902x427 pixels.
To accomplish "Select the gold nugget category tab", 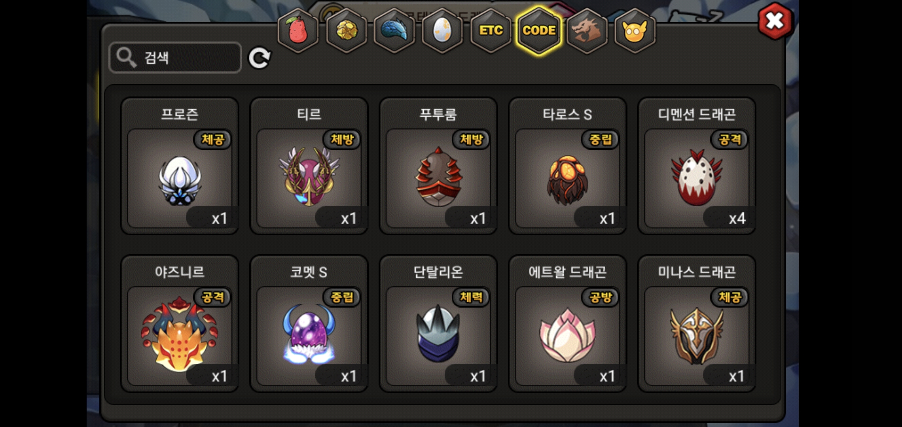I will coord(347,30).
